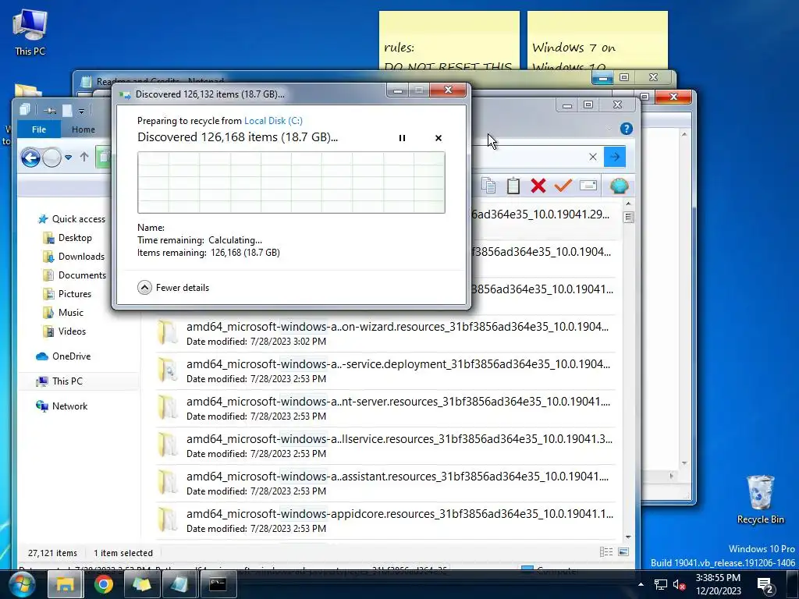Image resolution: width=799 pixels, height=599 pixels.
Task: Open Recycle Bin desktop icon
Action: point(760,500)
